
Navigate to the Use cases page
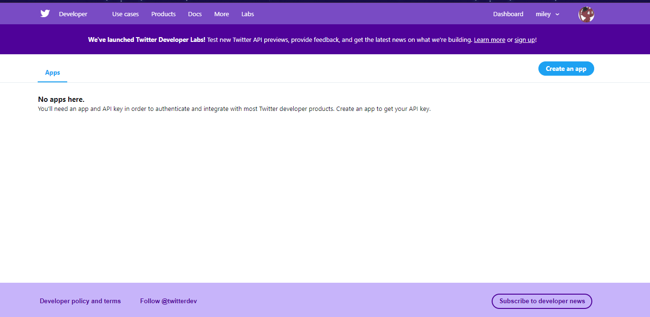point(125,14)
